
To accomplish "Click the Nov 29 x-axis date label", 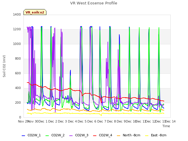I will point(23,121).
